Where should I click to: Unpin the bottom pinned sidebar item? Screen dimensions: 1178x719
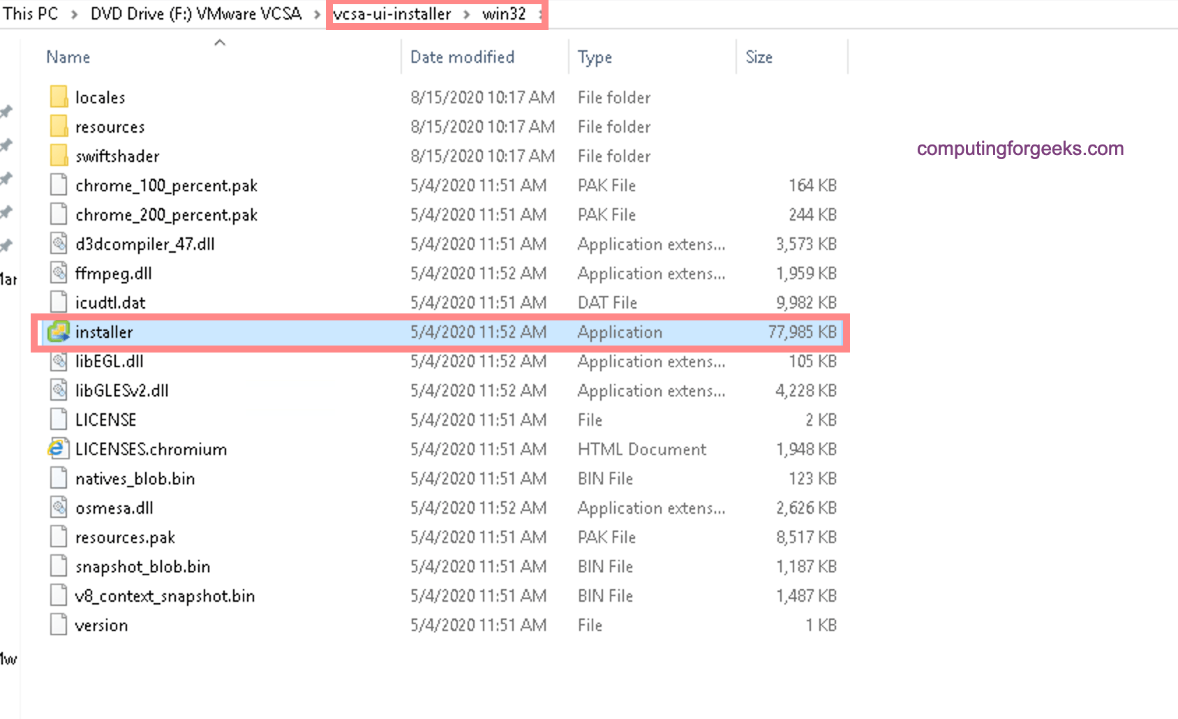point(8,245)
